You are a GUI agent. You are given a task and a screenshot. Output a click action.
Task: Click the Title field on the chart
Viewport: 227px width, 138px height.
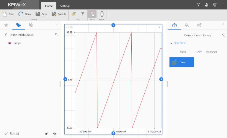pyautogui.click(x=70, y=27)
